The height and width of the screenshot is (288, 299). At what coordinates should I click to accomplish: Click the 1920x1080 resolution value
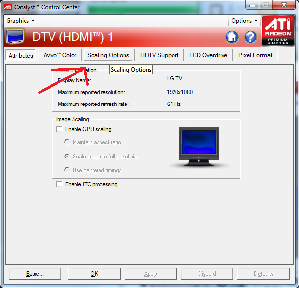tap(179, 92)
